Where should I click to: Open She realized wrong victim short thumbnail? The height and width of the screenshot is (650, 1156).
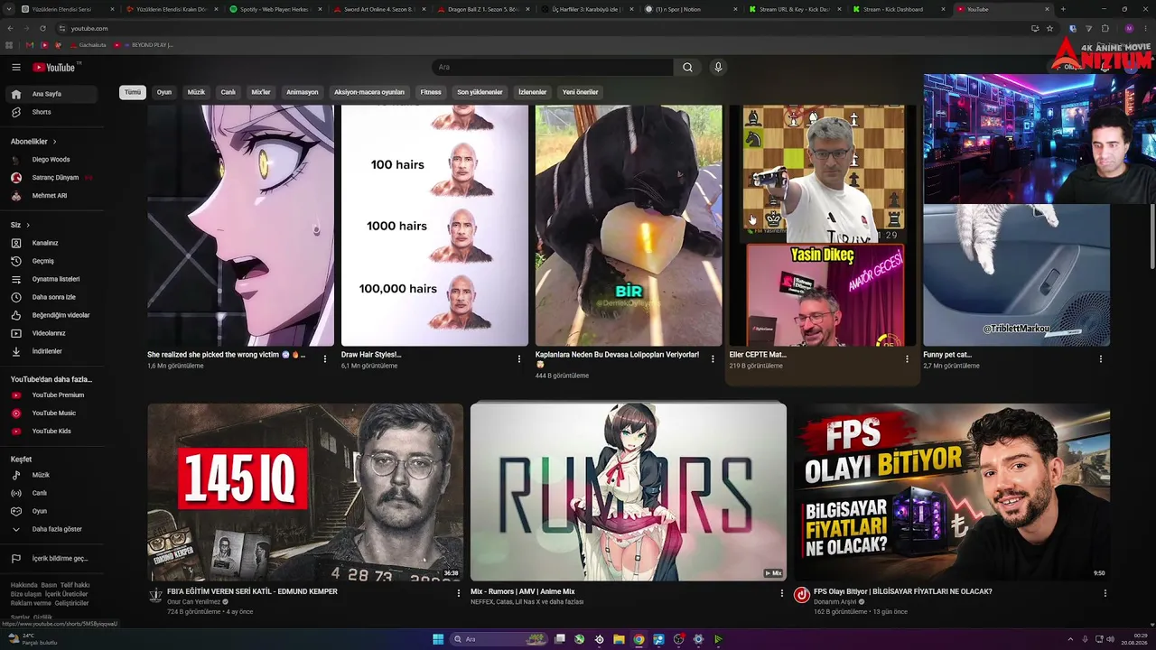pyautogui.click(x=240, y=226)
